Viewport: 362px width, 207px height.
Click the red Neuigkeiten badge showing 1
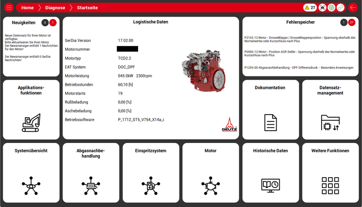53,23
